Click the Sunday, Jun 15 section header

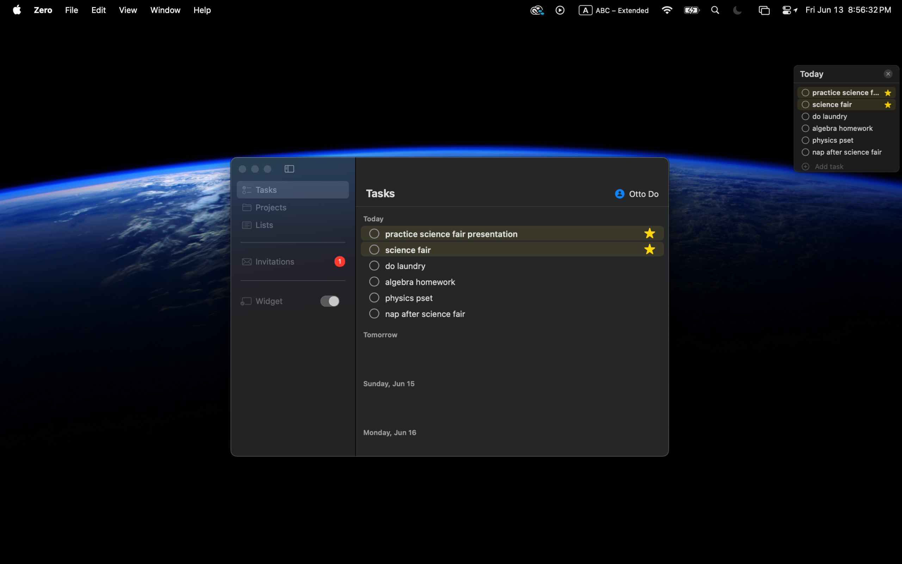point(389,384)
